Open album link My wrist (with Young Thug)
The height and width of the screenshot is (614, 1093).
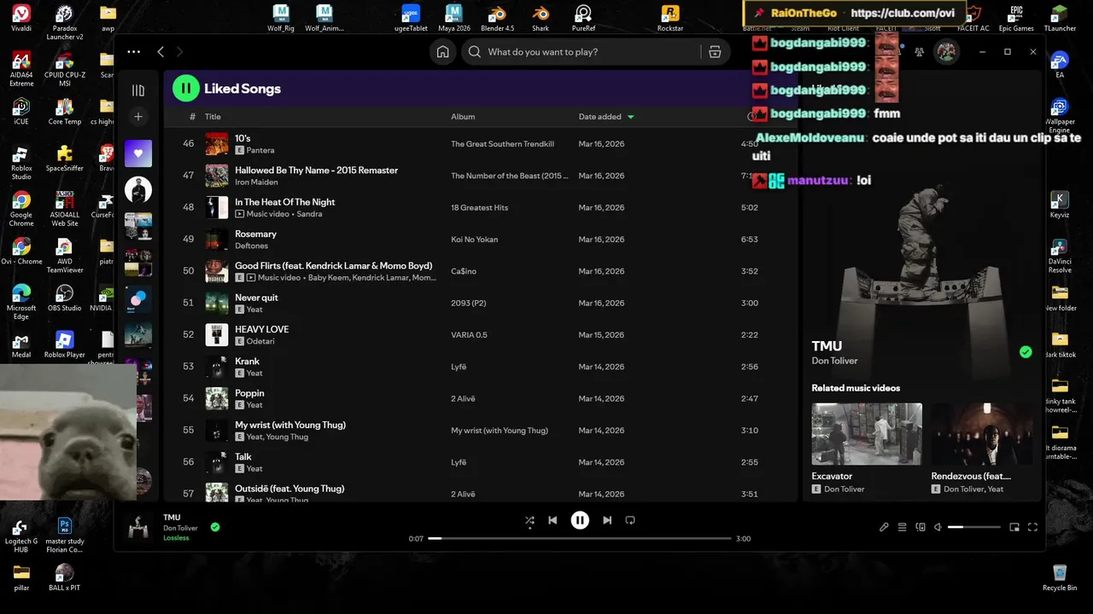pos(500,431)
